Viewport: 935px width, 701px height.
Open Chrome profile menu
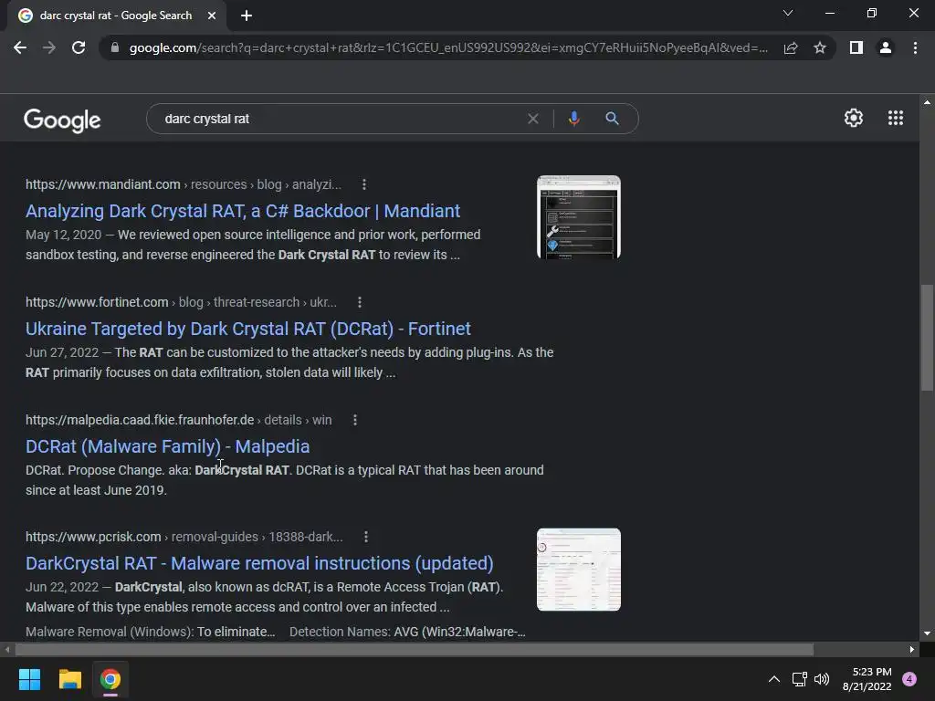[x=886, y=47]
